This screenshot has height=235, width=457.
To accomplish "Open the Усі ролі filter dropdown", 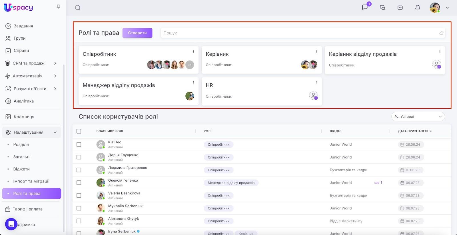I will click(x=418, y=117).
